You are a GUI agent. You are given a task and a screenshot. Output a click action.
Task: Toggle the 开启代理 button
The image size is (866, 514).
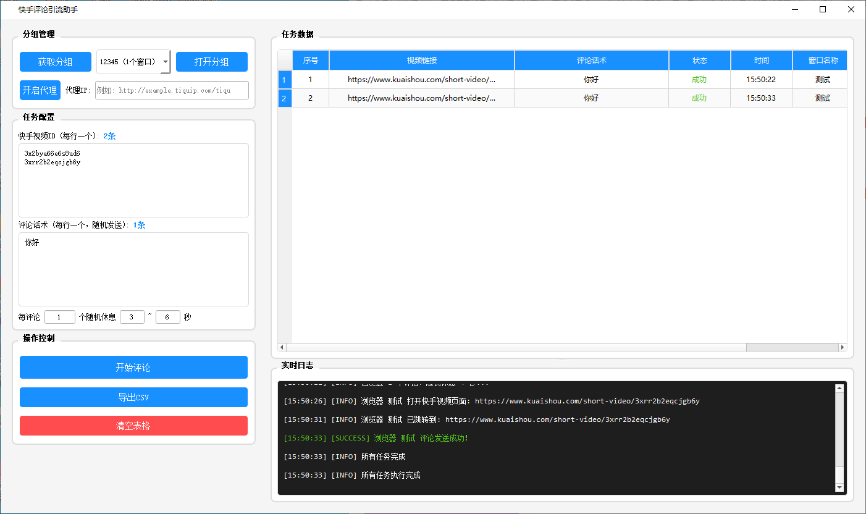[x=40, y=90]
